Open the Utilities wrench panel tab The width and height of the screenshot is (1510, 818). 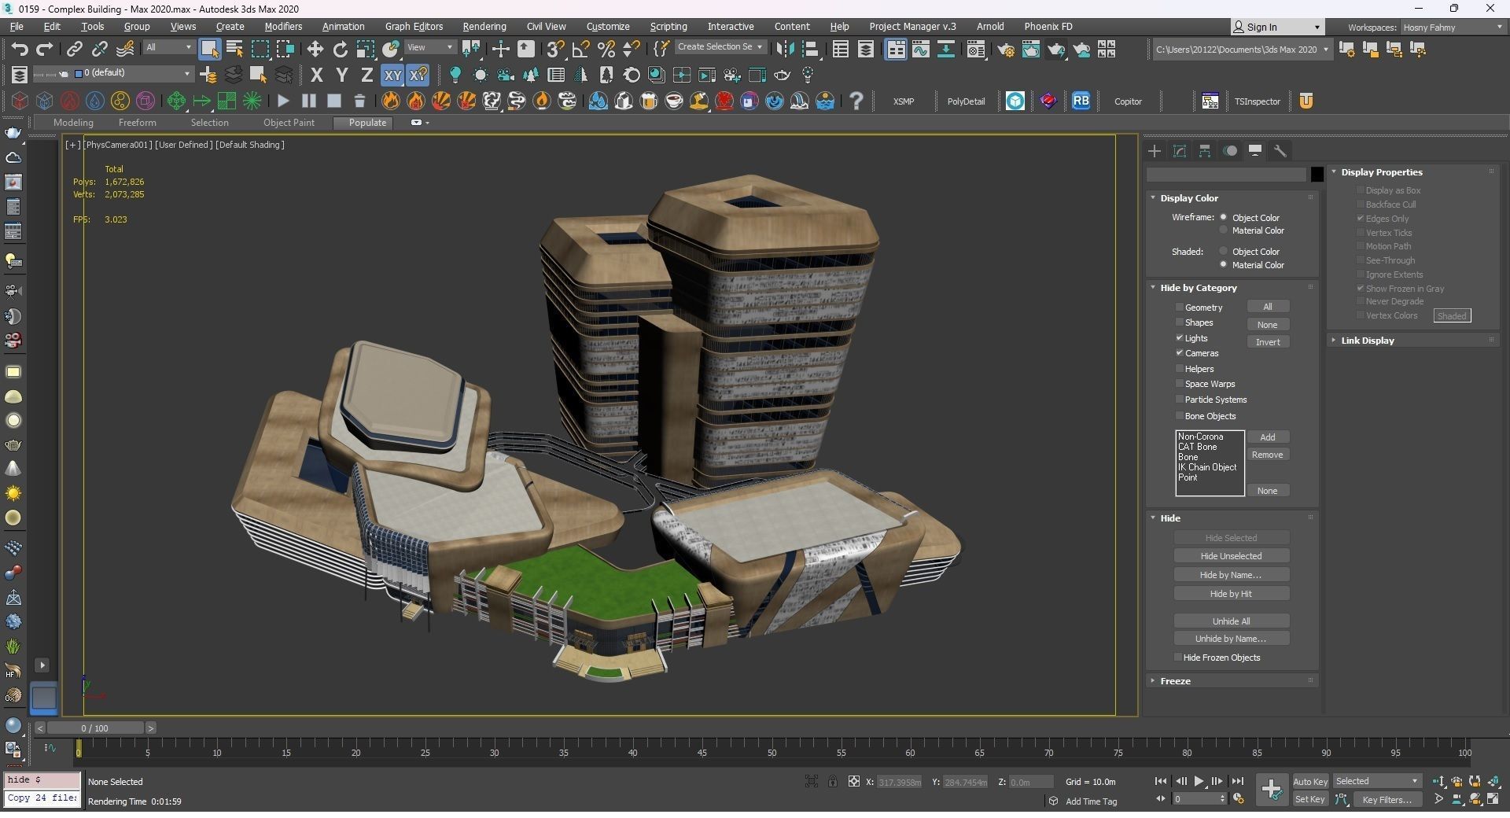[1280, 151]
